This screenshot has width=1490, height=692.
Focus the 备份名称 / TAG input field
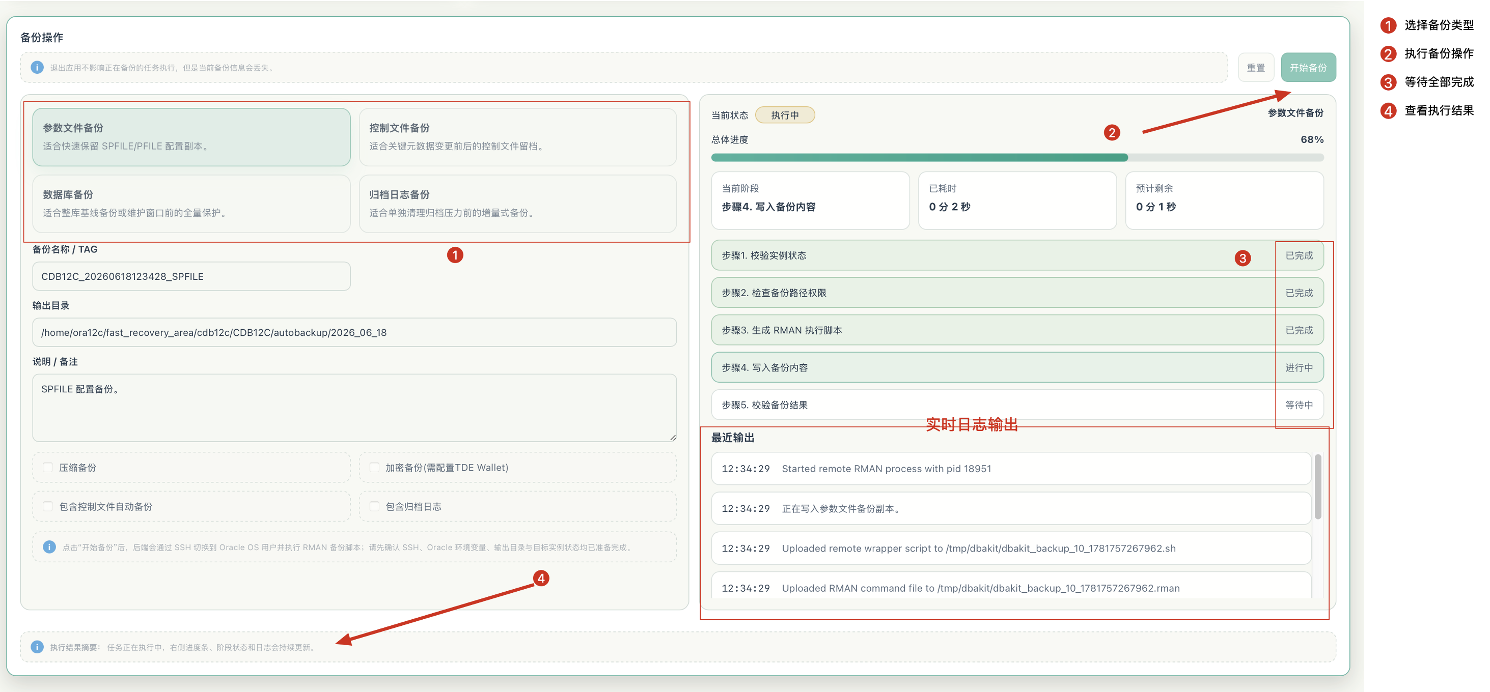(x=191, y=276)
